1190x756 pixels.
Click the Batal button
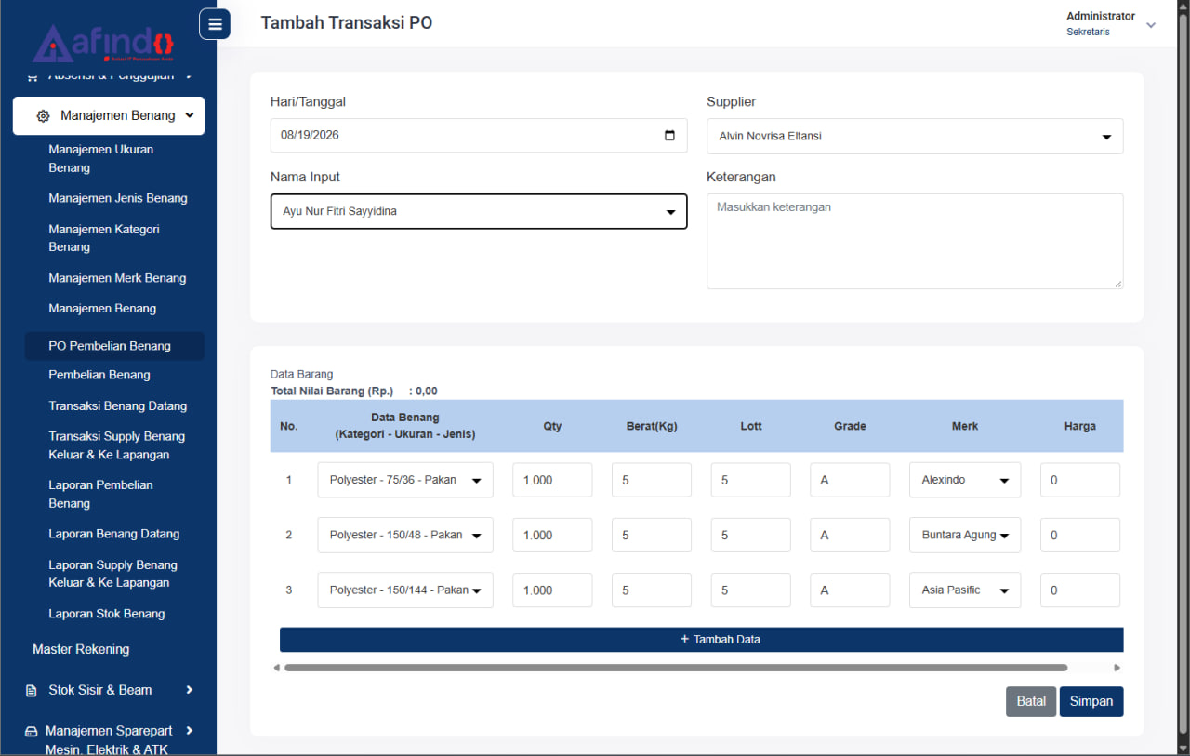[1031, 701]
